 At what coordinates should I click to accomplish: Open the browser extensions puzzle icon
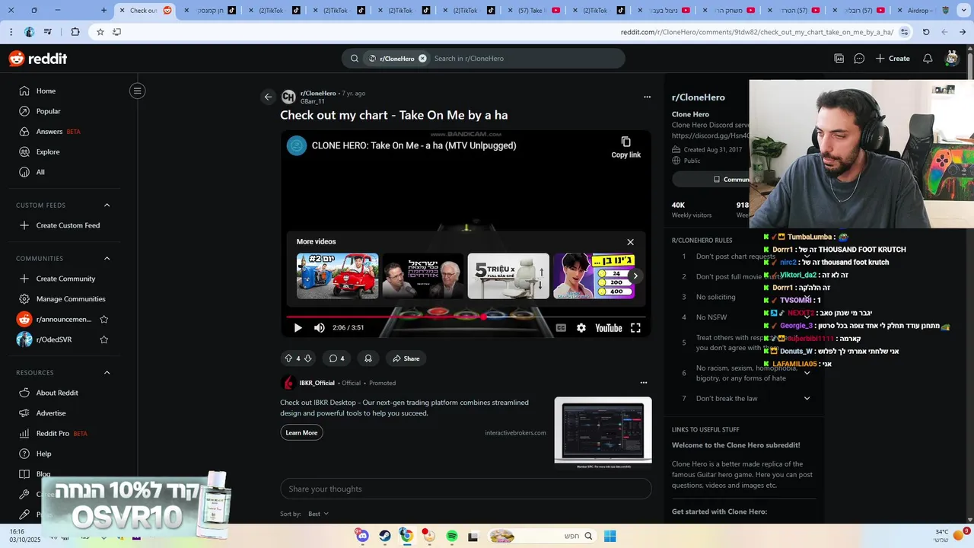point(75,32)
